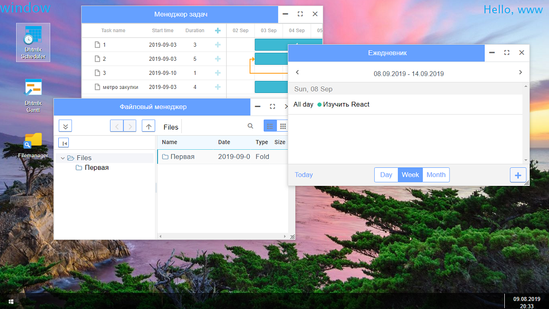This screenshot has width=549, height=309.
Task: Add a new task via Gantt header plus
Action: coord(218,31)
